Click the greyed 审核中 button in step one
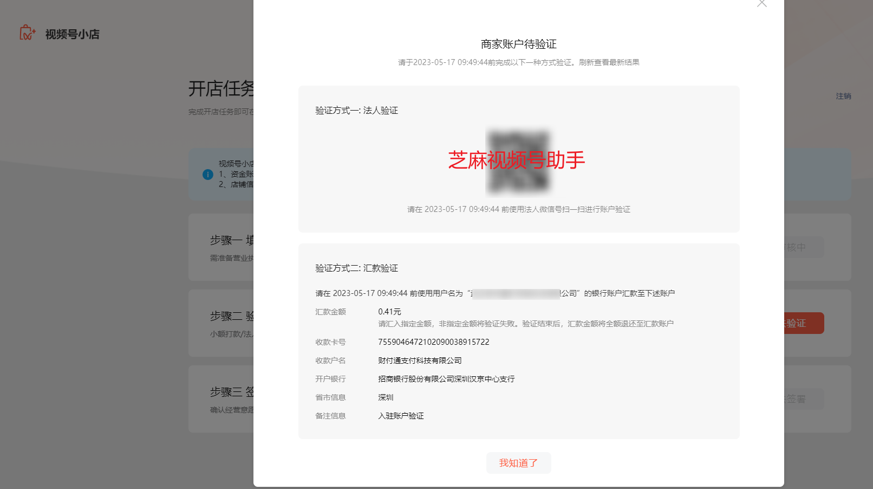 tap(804, 247)
